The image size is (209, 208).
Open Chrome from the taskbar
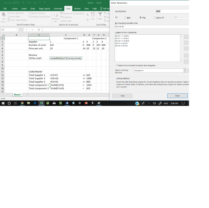(22, 103)
